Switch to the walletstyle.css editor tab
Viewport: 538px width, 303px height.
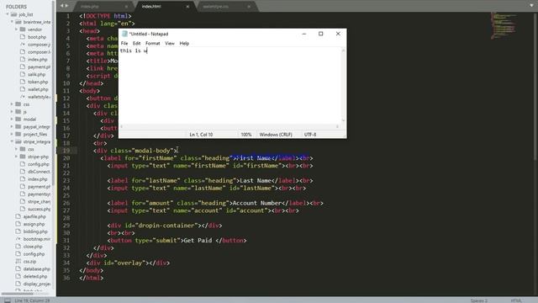pos(215,7)
